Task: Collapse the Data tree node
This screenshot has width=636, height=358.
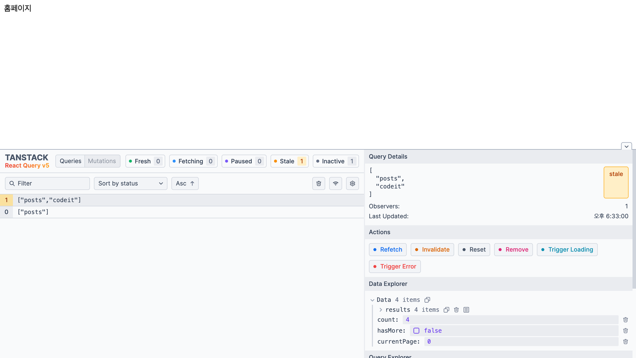Action: point(372,300)
